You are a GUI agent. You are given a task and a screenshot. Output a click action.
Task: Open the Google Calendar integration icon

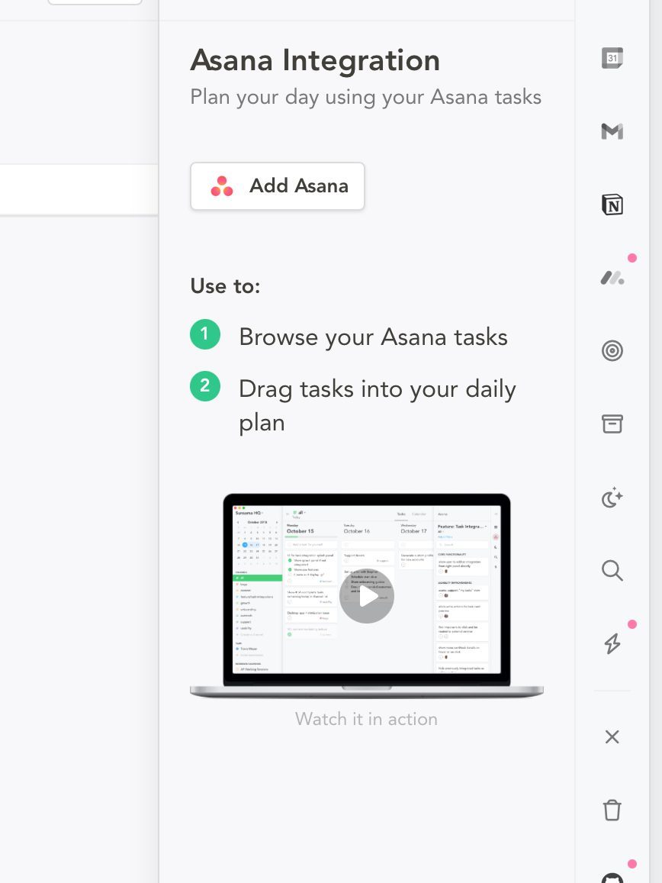tap(612, 58)
